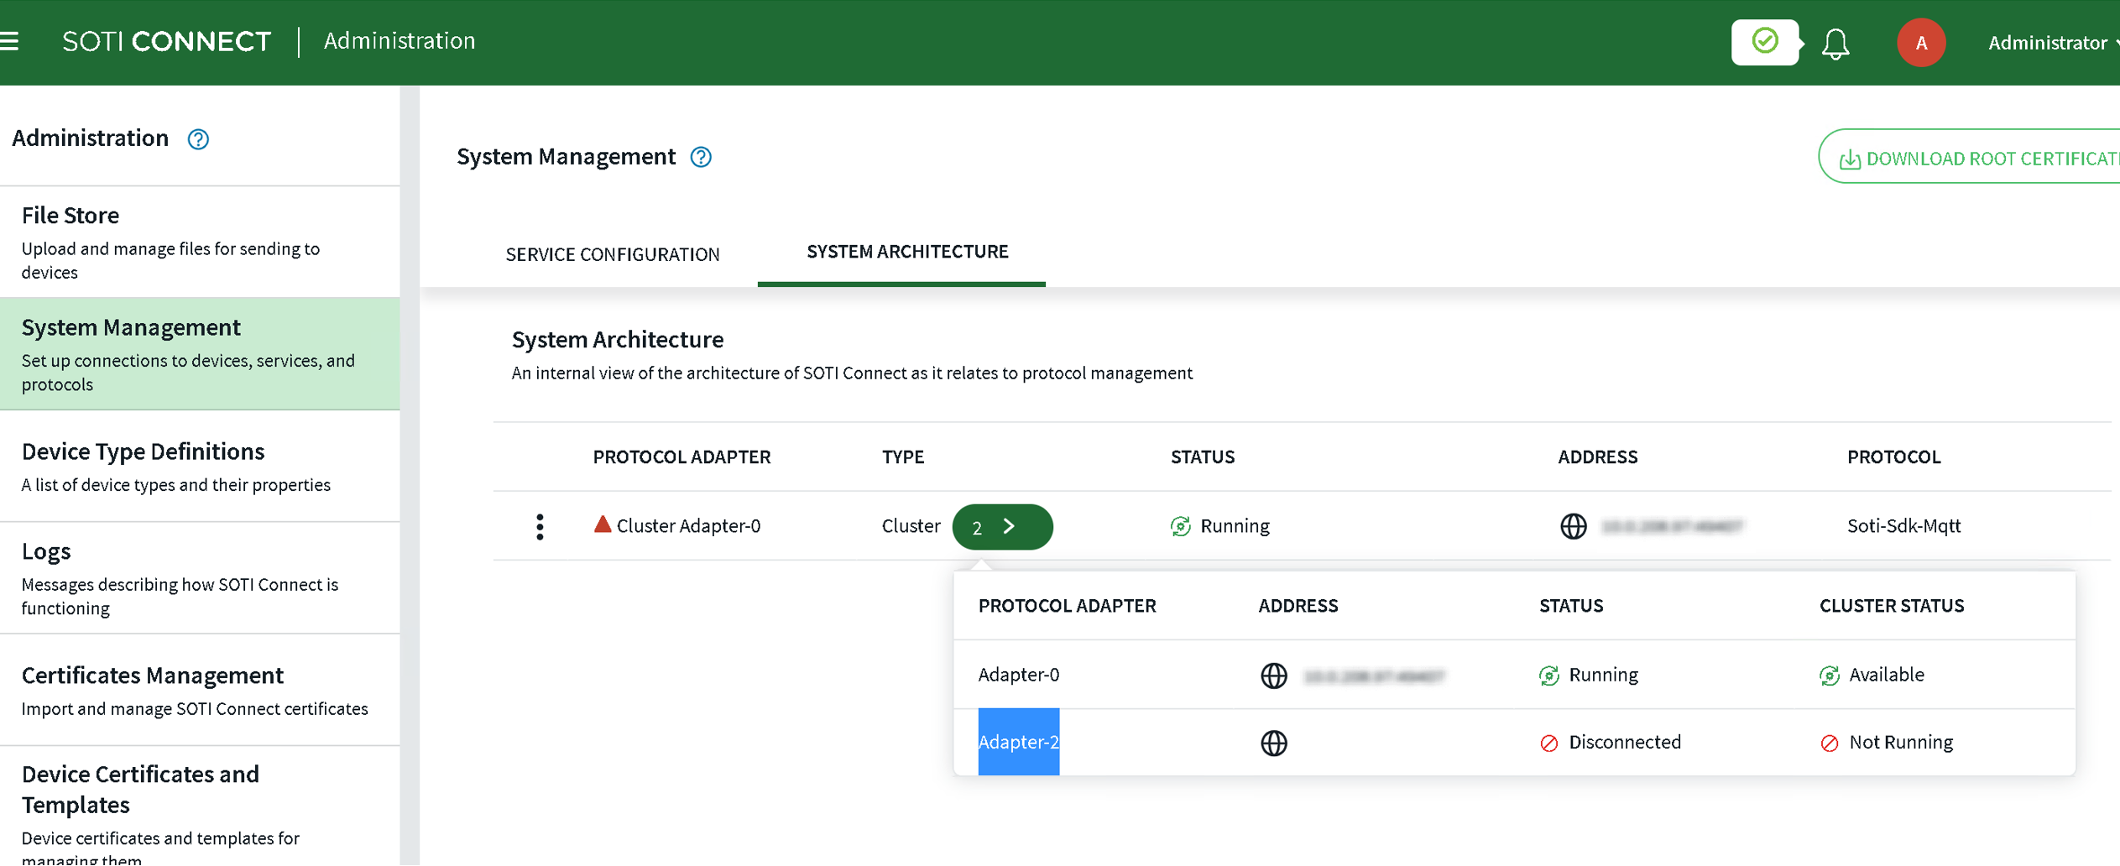The image size is (2120, 866).
Task: Click Download Root Certificate button
Action: click(1970, 157)
